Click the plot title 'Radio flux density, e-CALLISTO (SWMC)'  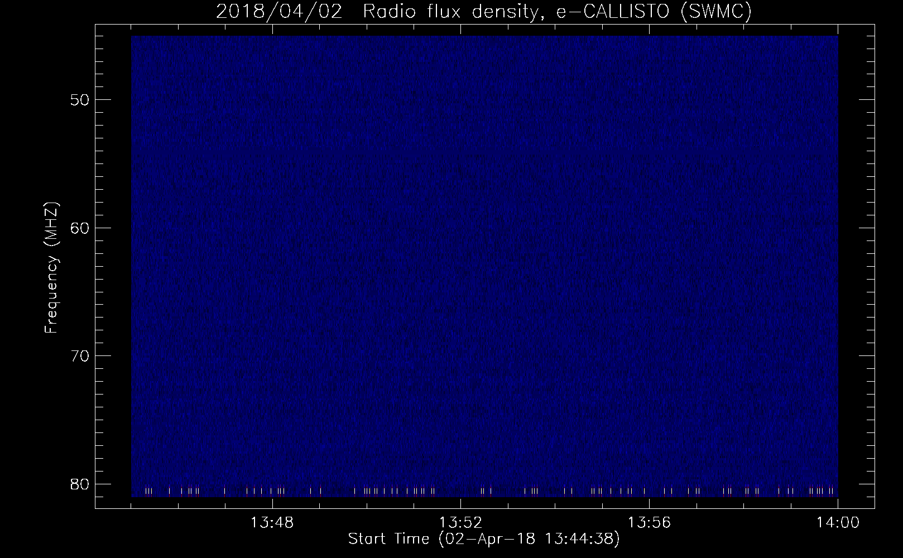tap(557, 11)
